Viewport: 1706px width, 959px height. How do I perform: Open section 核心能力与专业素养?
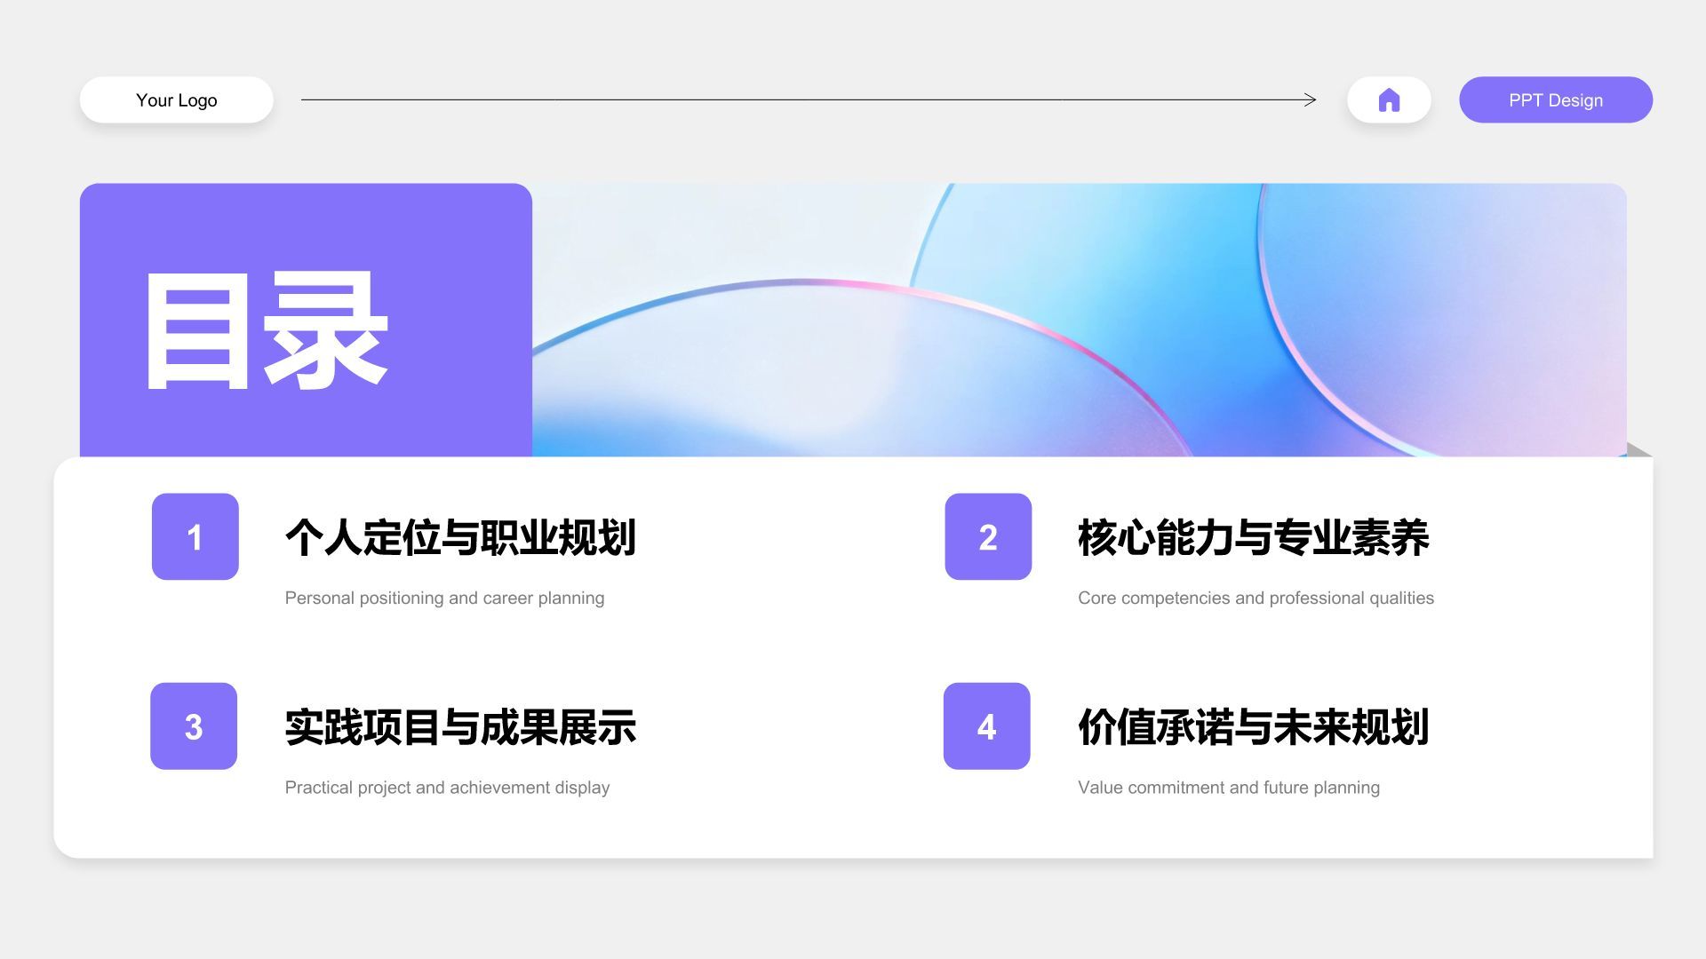[1253, 538]
